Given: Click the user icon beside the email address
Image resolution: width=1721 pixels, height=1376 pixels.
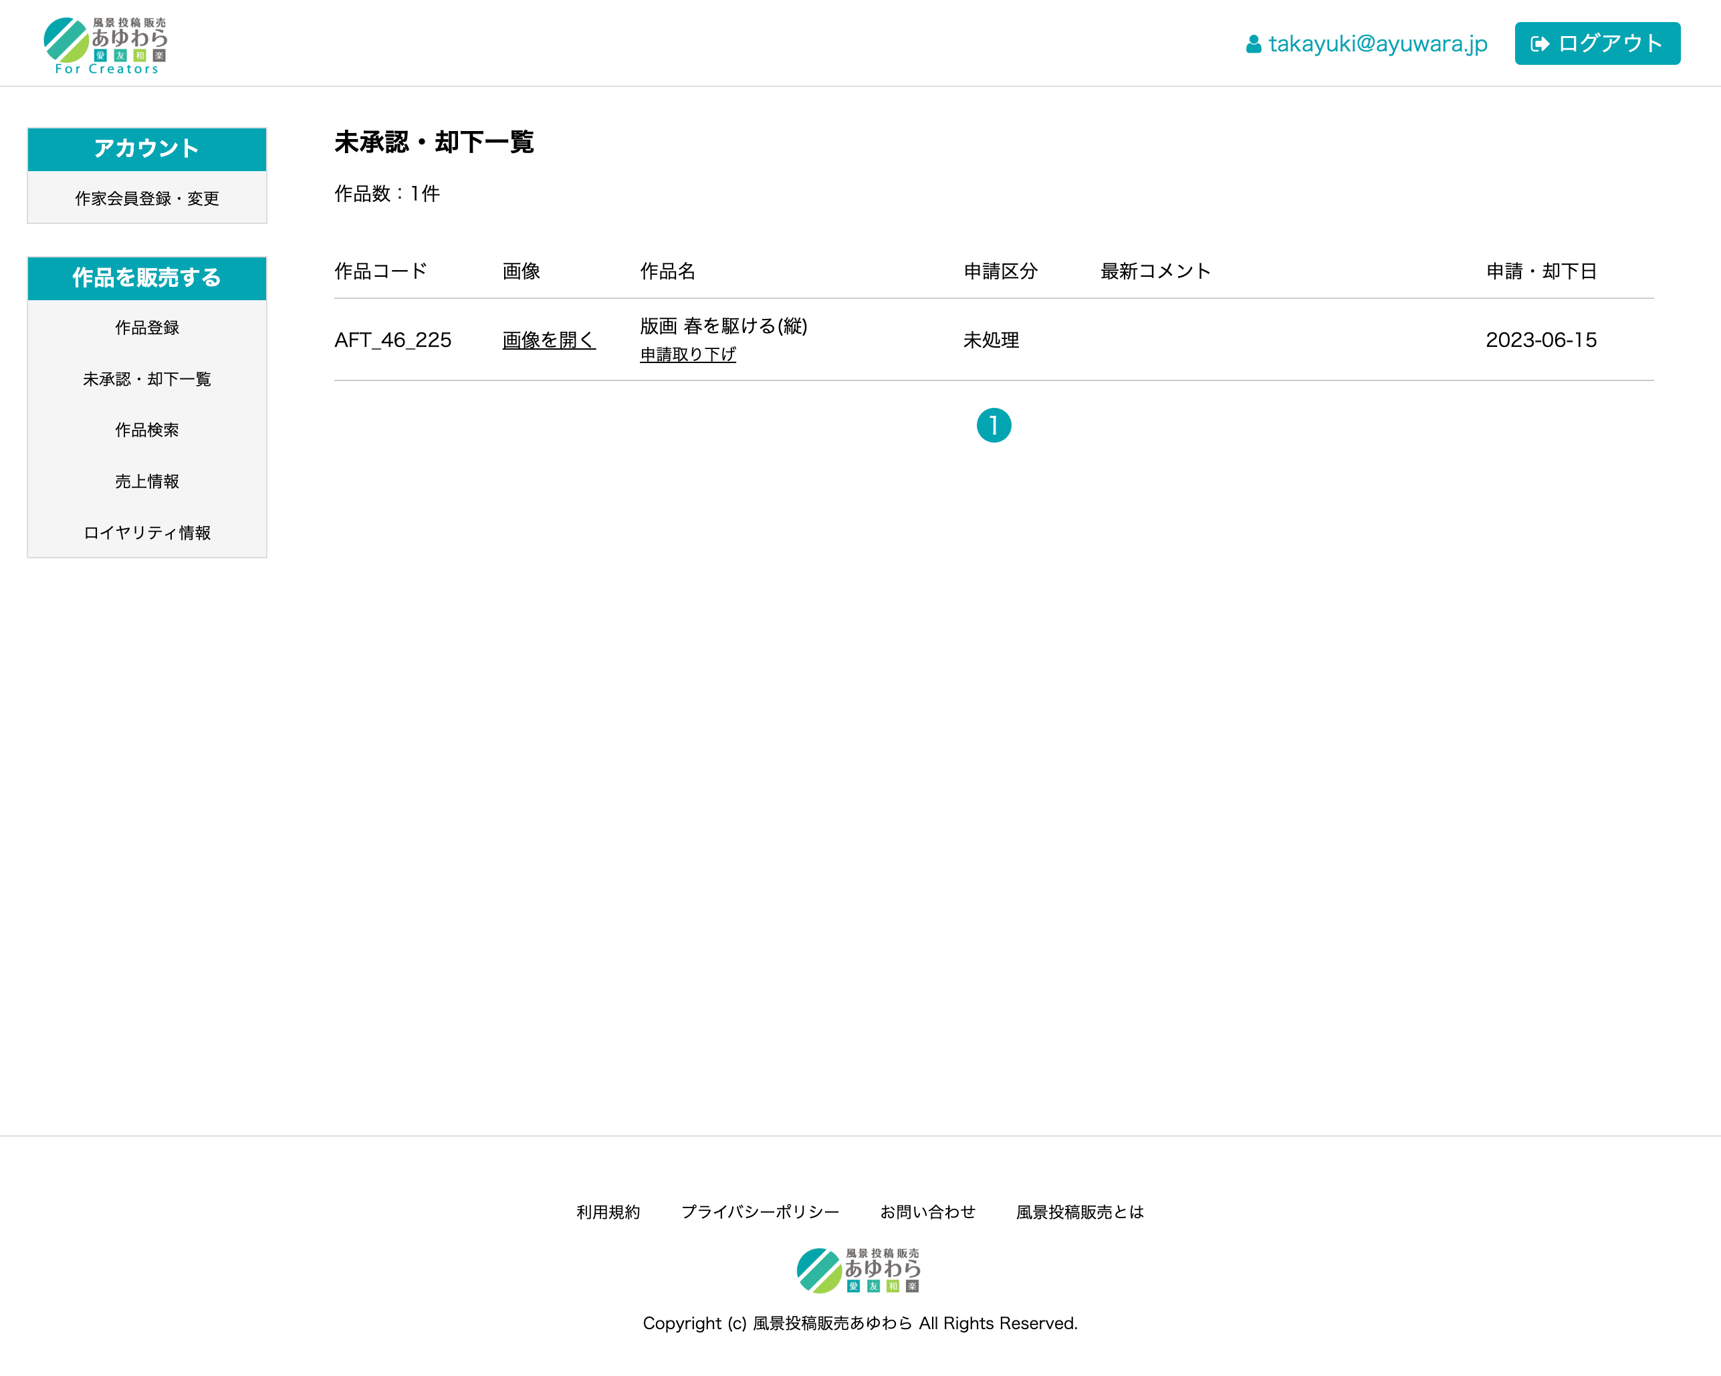Looking at the screenshot, I should pyautogui.click(x=1253, y=44).
